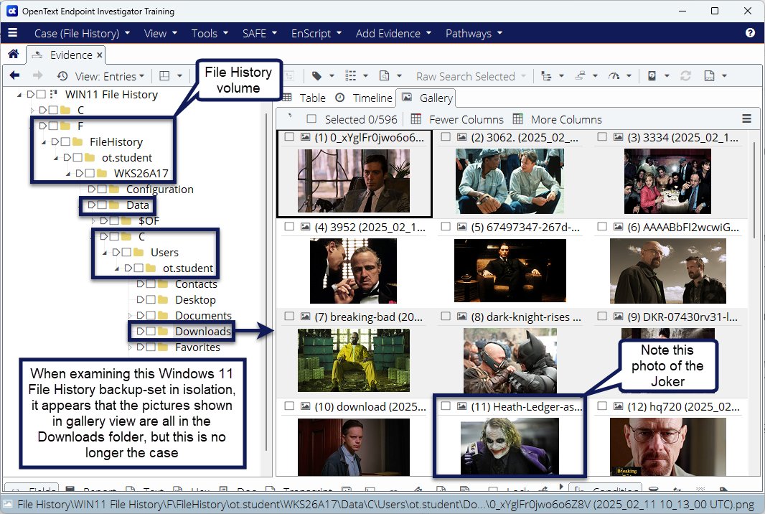Expand the Documents folder node
The height and width of the screenshot is (514, 765).
pyautogui.click(x=129, y=316)
